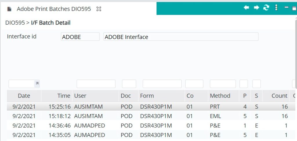Click P&E method in the 14:36:46 row
Image resolution: width=297 pixels, height=141 pixels.
click(215, 126)
